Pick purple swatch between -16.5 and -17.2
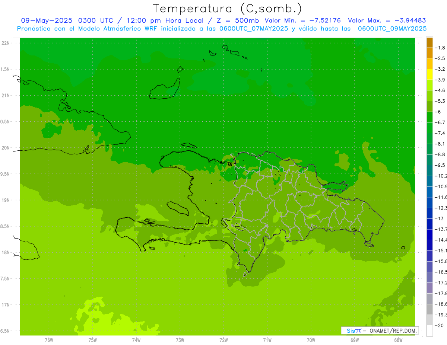447x345 pixels. pos(429,277)
